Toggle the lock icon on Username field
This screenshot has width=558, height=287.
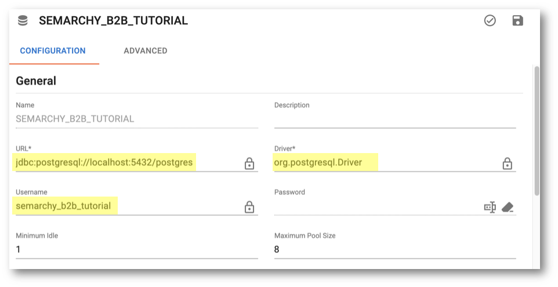click(249, 207)
